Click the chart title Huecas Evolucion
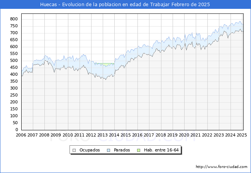The height and width of the screenshot is (173, 251). (x=125, y=4)
